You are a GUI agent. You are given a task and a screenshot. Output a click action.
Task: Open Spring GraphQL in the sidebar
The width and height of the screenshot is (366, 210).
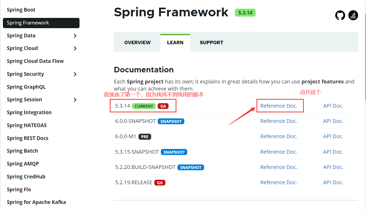(26, 87)
